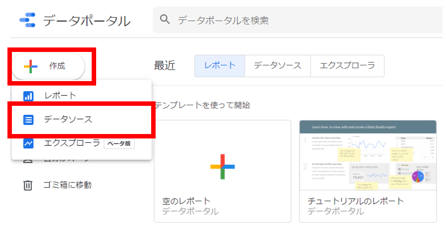Click the チュートリアルのレポート label
446x225 pixels.
[x=355, y=201]
